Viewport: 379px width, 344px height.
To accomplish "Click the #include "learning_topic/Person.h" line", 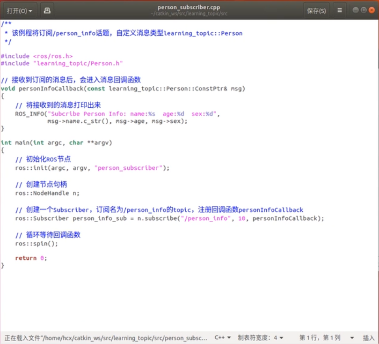I will pyautogui.click(x=62, y=63).
